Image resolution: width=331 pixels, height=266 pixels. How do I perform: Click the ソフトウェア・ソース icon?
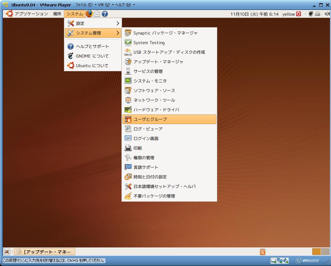click(x=128, y=90)
